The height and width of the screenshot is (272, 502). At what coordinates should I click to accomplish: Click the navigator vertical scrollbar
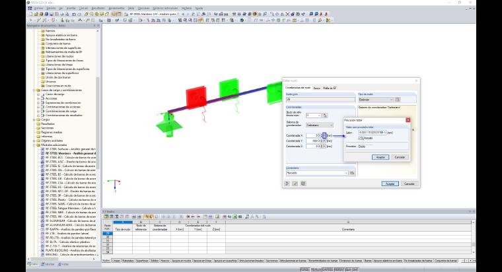pyautogui.click(x=98, y=121)
